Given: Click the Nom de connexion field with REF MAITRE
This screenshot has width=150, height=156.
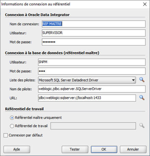Looking at the screenshot, I should 94,24.
